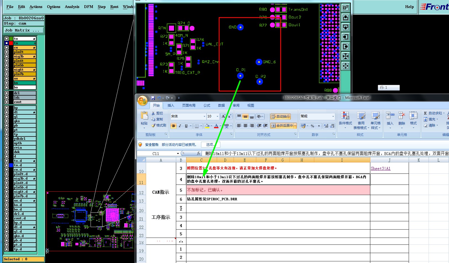Screen dimensions: 449x263
Task: Switch to the 页面布局 ribbon tab
Action: click(x=189, y=106)
